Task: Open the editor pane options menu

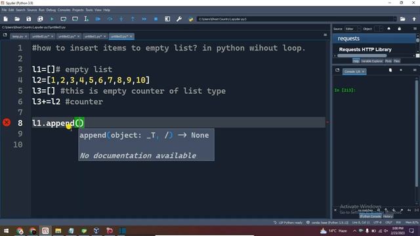Action: click(x=325, y=35)
